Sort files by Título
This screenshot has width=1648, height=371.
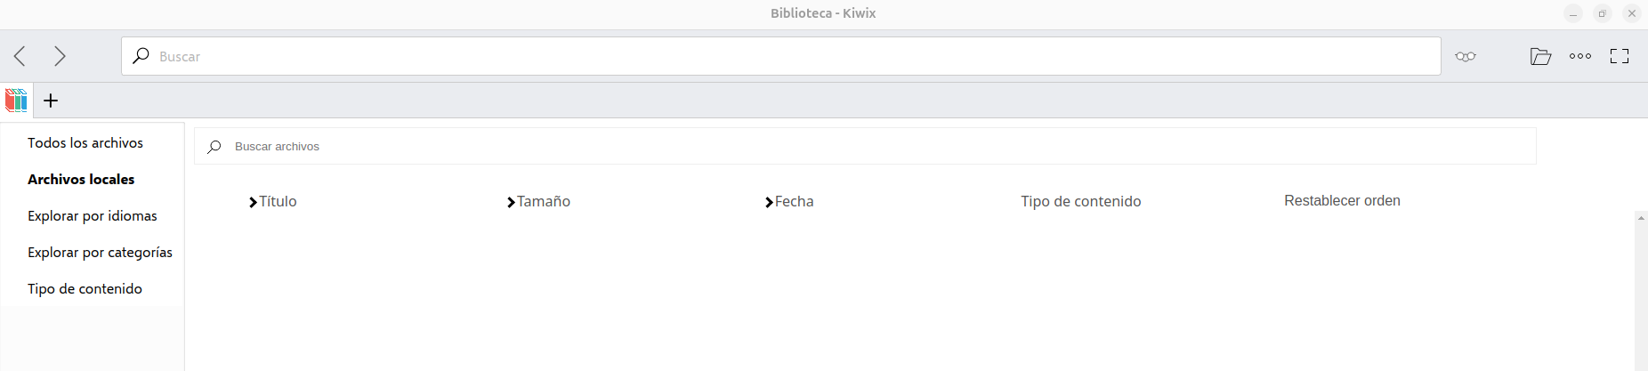273,202
